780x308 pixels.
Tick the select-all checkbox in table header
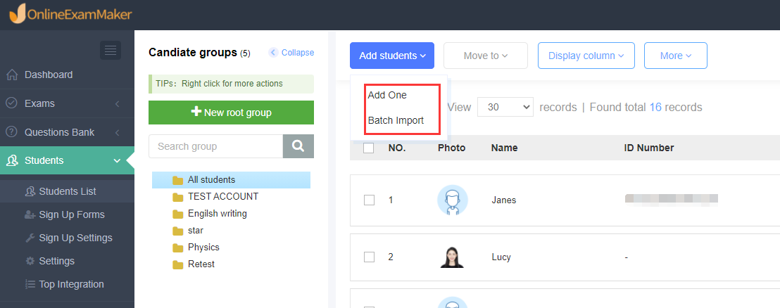369,148
